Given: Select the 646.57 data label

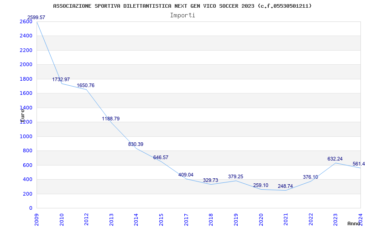Looking at the screenshot, I should [x=161, y=157].
